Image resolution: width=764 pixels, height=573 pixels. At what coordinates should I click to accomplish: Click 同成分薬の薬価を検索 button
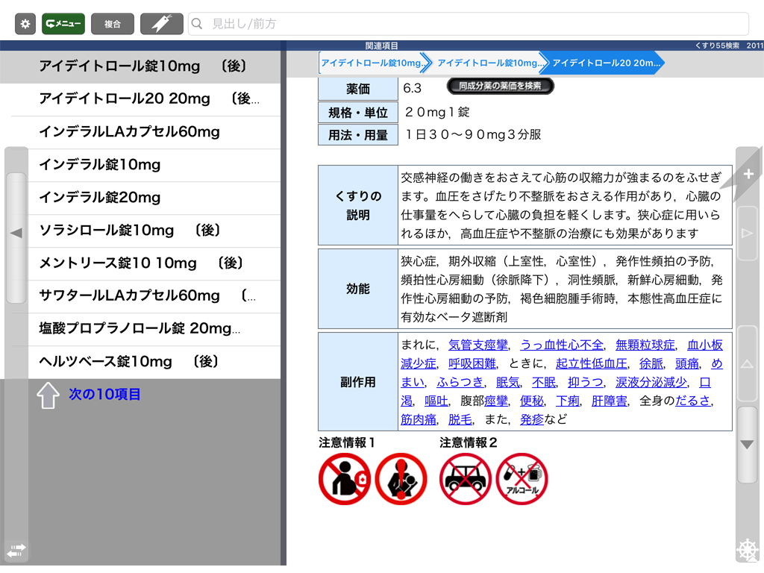500,87
